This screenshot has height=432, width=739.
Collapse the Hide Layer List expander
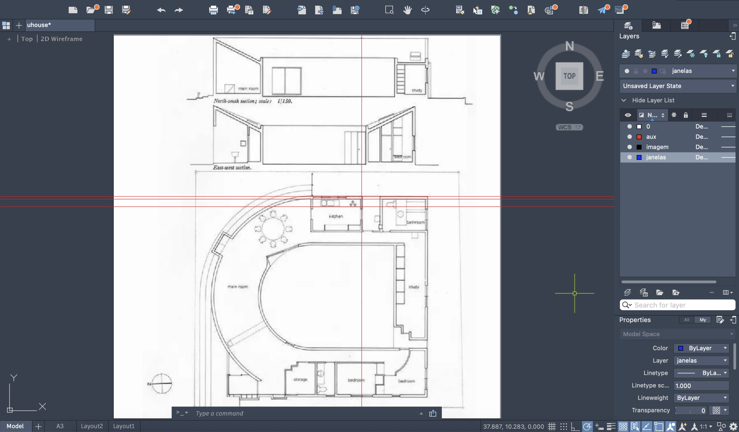click(624, 100)
